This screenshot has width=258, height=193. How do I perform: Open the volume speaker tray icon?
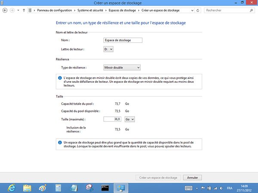(x=221, y=188)
